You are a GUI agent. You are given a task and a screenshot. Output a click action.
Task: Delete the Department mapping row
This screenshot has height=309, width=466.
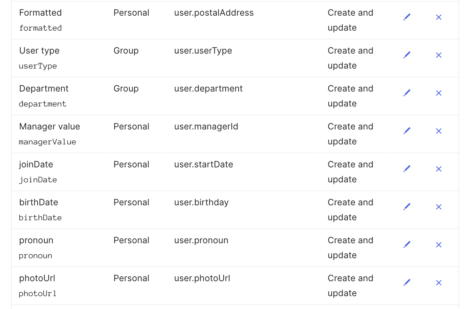439,93
